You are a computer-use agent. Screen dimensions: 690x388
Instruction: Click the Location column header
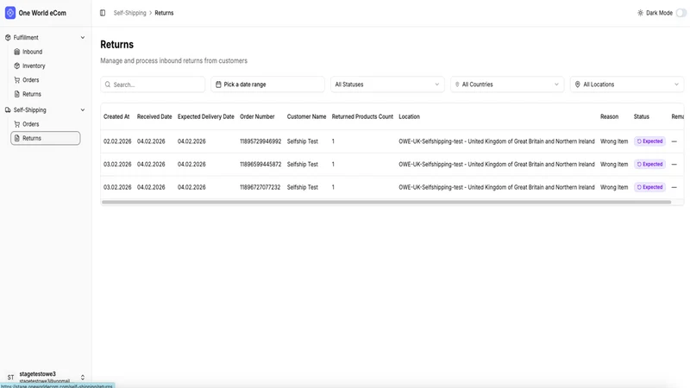pos(409,116)
